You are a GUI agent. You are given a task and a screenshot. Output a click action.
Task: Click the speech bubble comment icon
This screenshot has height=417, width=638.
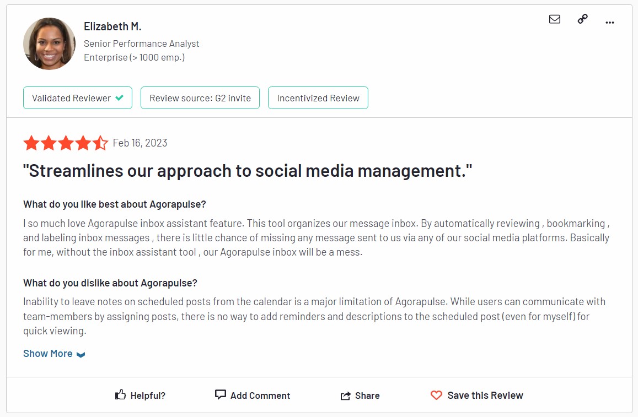click(220, 394)
